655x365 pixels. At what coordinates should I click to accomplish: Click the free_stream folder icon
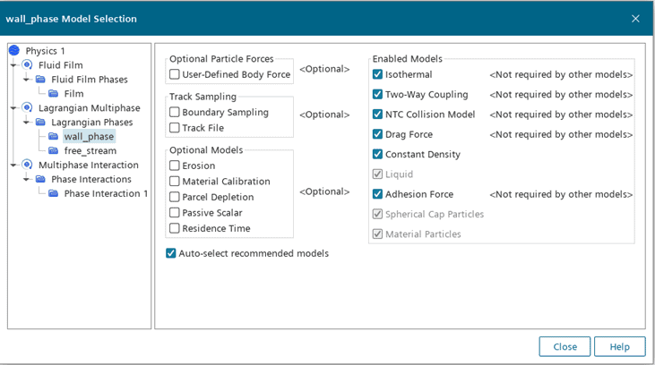tap(54, 151)
